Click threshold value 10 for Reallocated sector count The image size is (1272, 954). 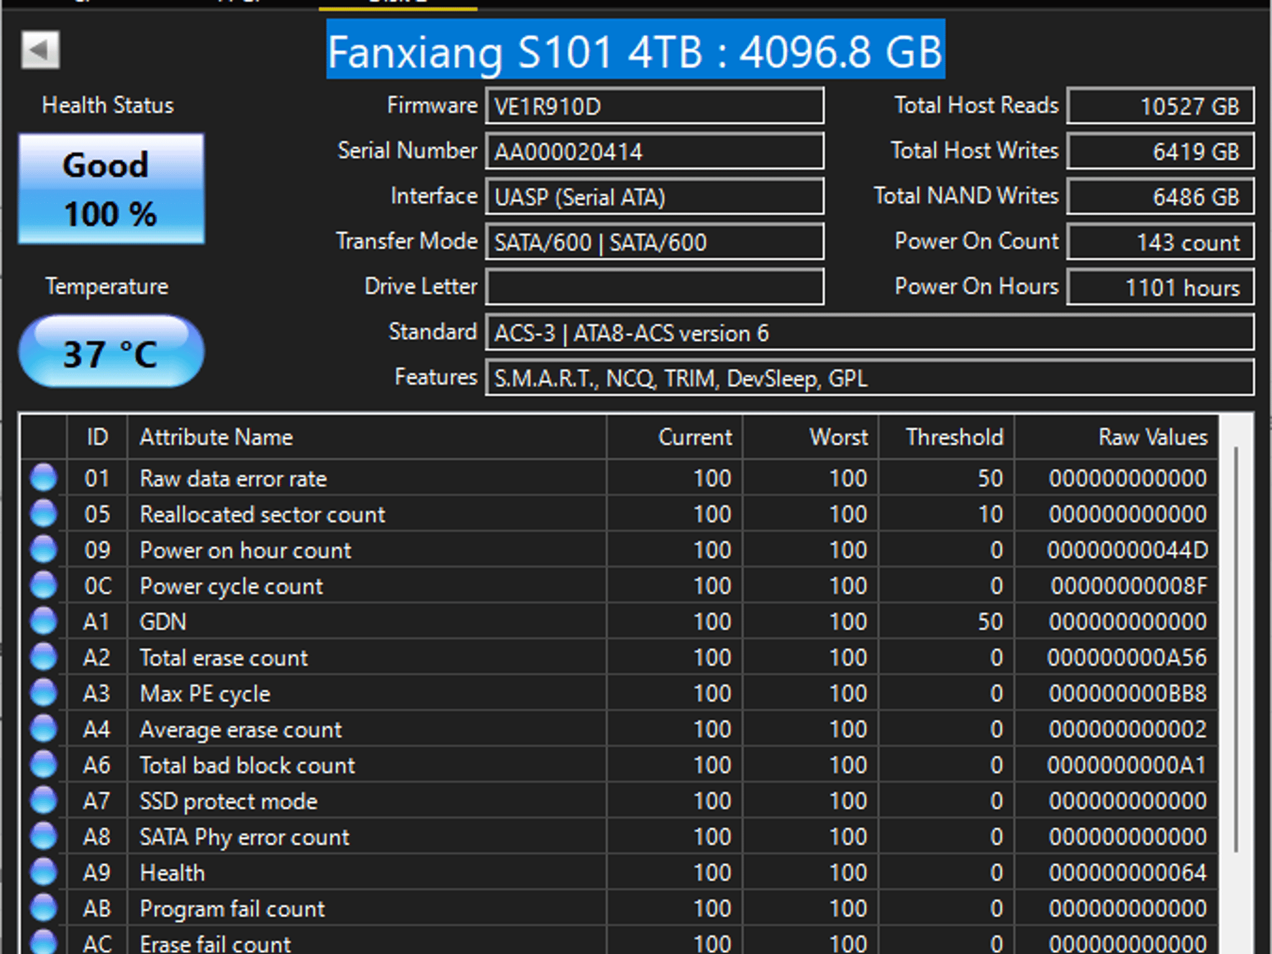[991, 514]
